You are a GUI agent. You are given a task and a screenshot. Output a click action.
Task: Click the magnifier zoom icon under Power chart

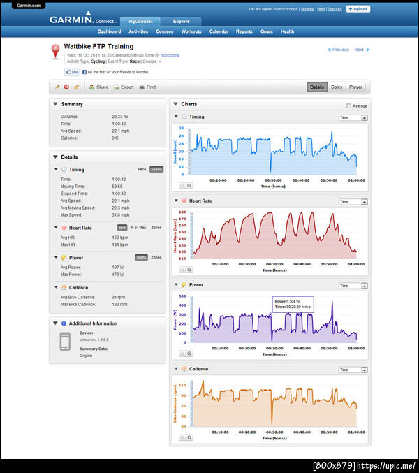click(x=190, y=354)
